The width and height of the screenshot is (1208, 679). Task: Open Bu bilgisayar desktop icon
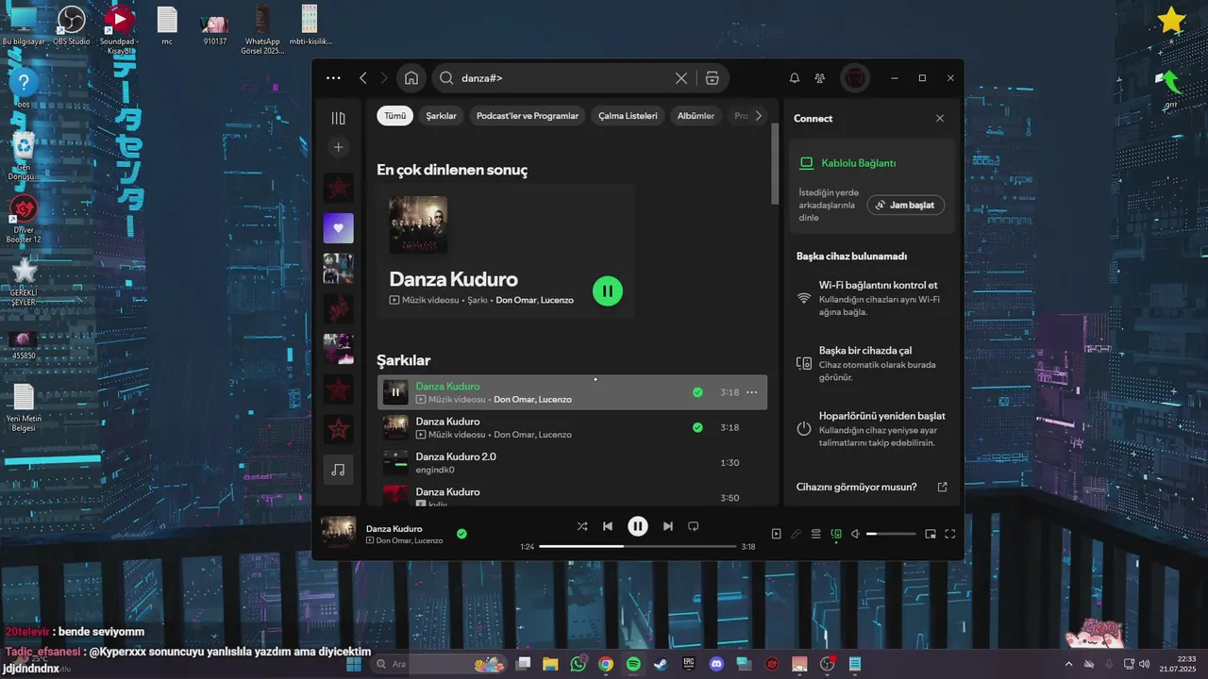coord(24,25)
